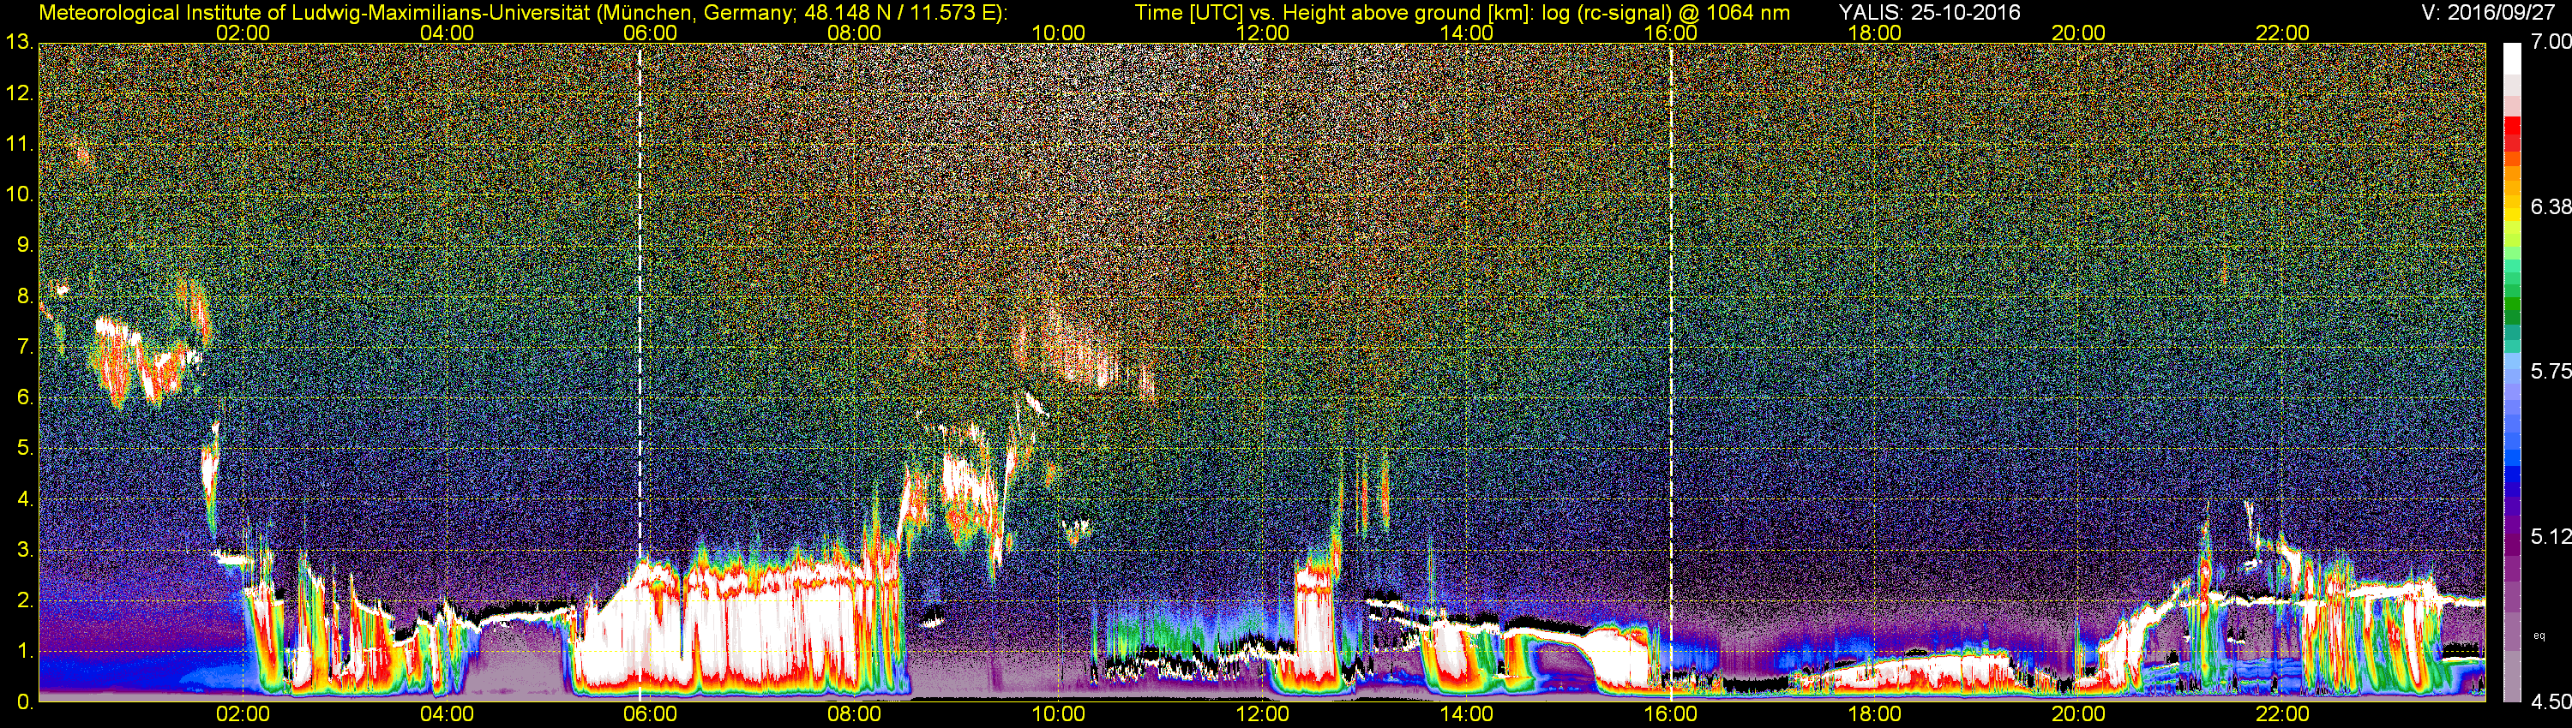Click the 8 km height axis label
2572x728 pixels.
click(x=25, y=296)
